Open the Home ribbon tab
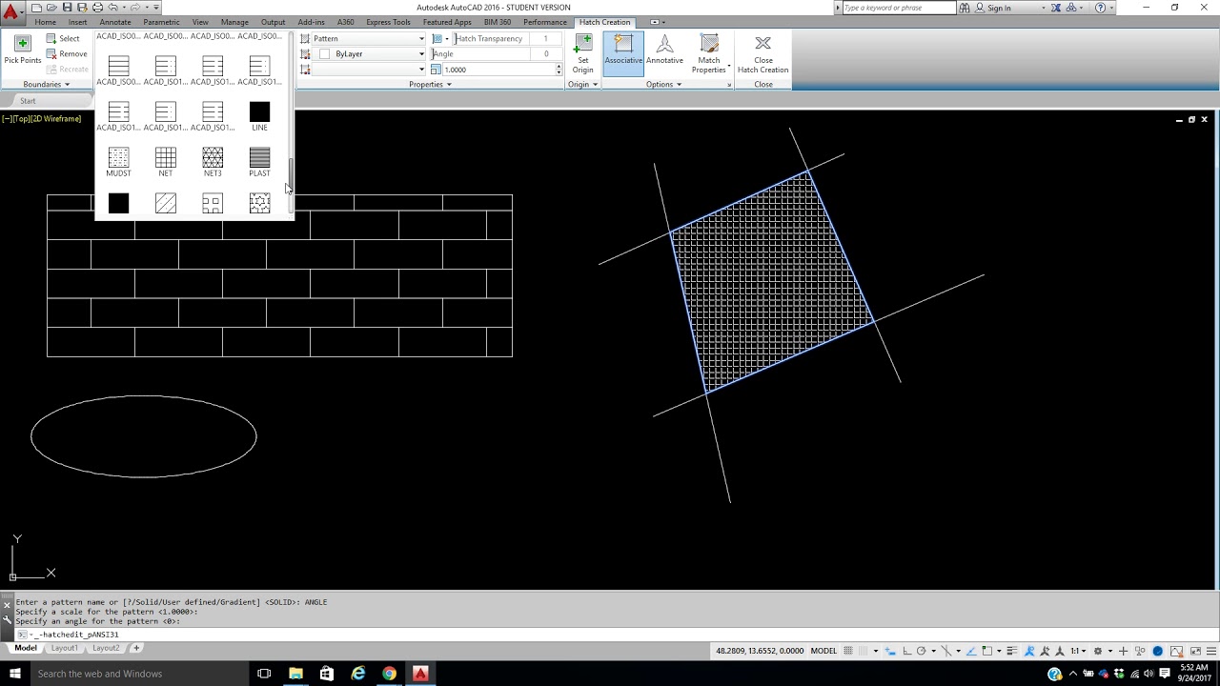Image resolution: width=1220 pixels, height=686 pixels. click(x=45, y=22)
